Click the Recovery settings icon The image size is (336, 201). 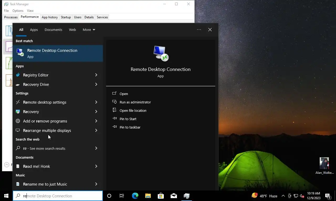(x=18, y=111)
